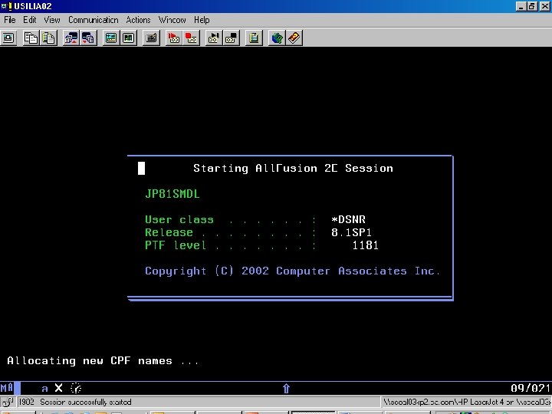Start macro recording with the red play icon
The image size is (552, 414).
(174, 38)
